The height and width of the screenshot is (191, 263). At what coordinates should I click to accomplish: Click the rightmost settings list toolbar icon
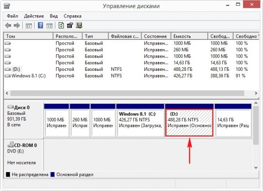click(x=79, y=25)
